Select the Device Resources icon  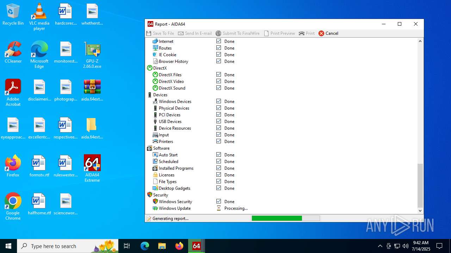pyautogui.click(x=155, y=128)
